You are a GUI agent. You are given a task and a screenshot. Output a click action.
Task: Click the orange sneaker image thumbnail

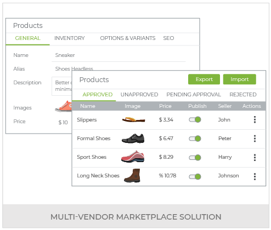pyautogui.click(x=64, y=106)
